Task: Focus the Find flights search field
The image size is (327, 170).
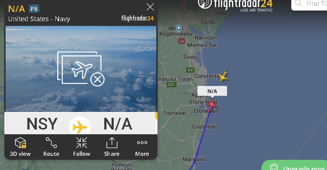Action: click(309, 4)
